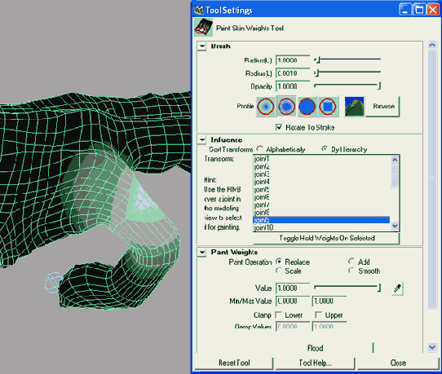The width and height of the screenshot is (442, 374).
Task: Collapse the Brush section
Action: coord(202,46)
